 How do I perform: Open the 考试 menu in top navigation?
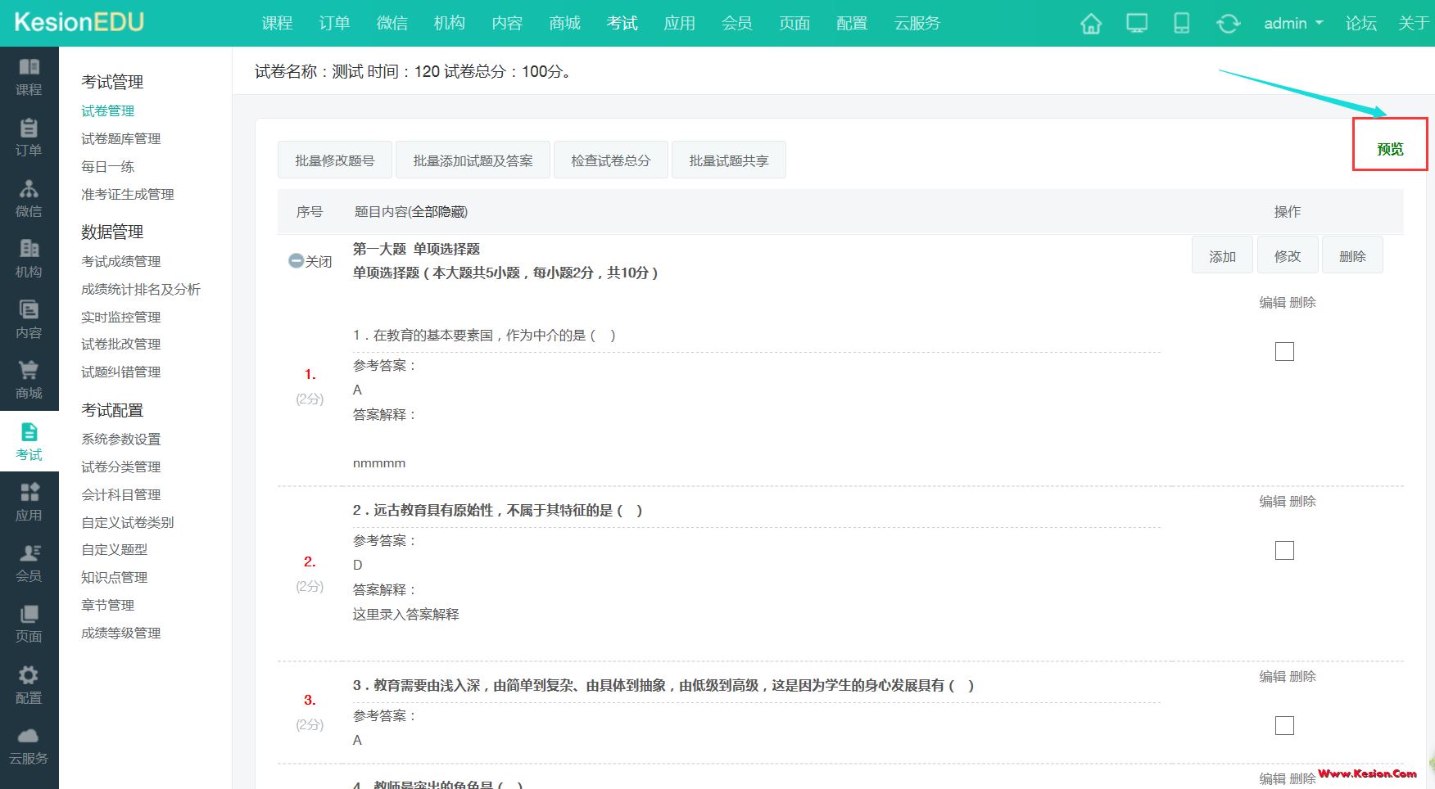(x=621, y=24)
